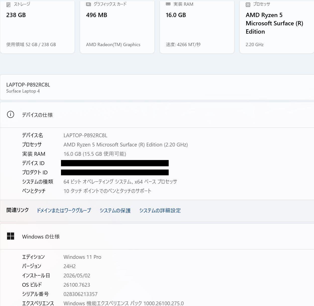Click the プロダクト ID label
Viewport: 314px width, 306px height.
click(x=35, y=173)
